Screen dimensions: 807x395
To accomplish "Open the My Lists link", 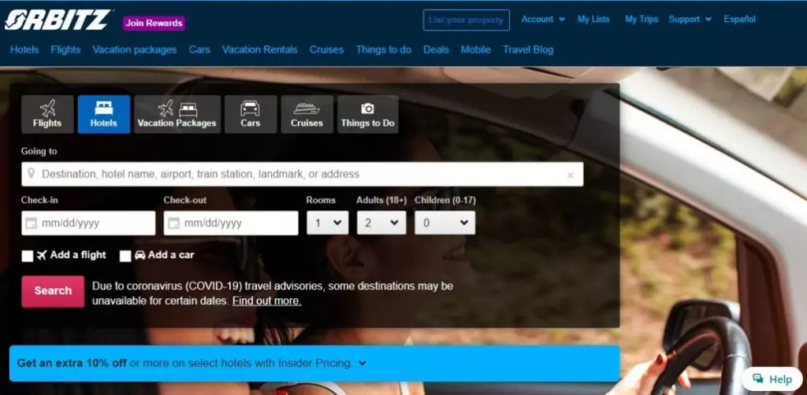I will pyautogui.click(x=593, y=20).
